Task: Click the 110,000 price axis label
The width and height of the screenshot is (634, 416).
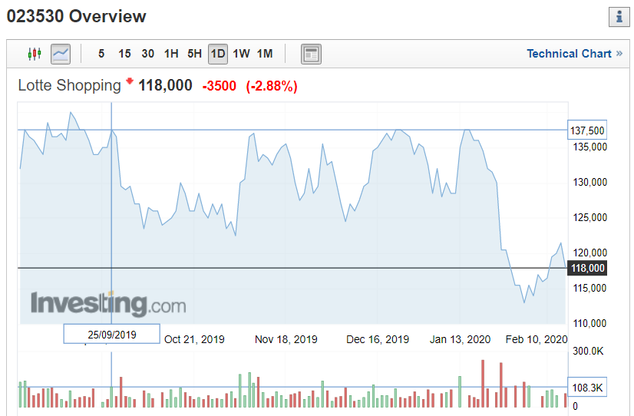Action: (x=590, y=323)
